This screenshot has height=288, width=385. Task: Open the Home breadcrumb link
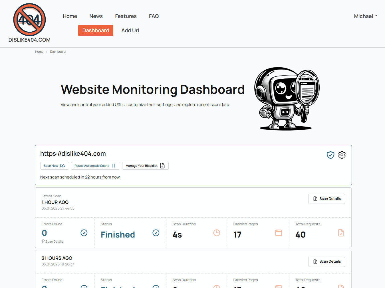pyautogui.click(x=39, y=52)
